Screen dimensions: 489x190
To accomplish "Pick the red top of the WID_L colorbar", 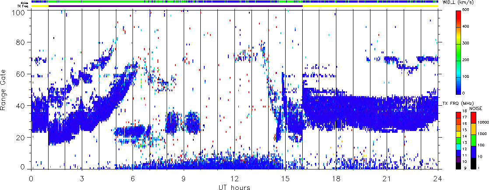I will 460,12.
